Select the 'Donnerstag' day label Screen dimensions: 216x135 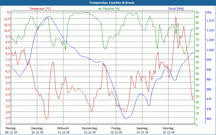[89, 128]
